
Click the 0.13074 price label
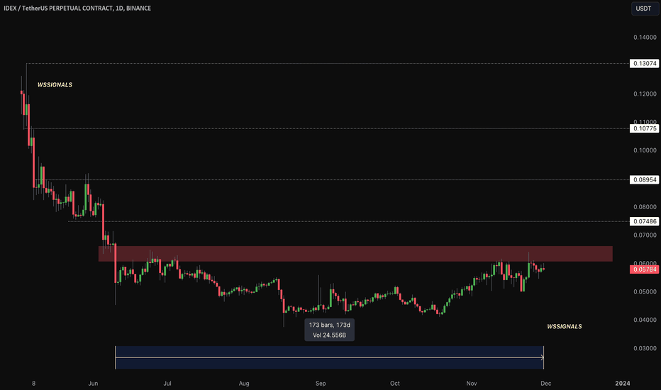click(644, 64)
